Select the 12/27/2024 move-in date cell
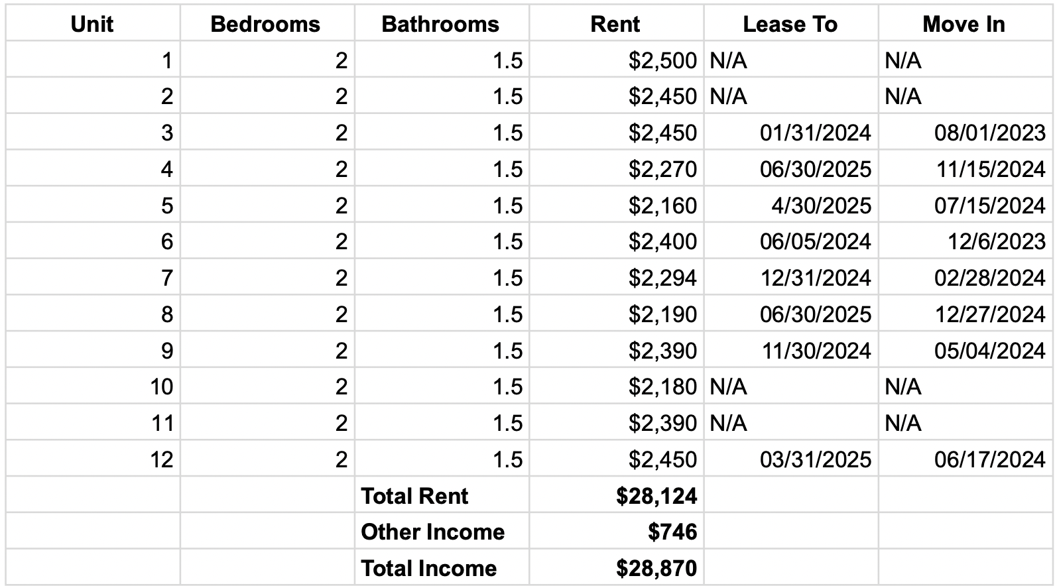The height and width of the screenshot is (586, 1057). click(989, 315)
